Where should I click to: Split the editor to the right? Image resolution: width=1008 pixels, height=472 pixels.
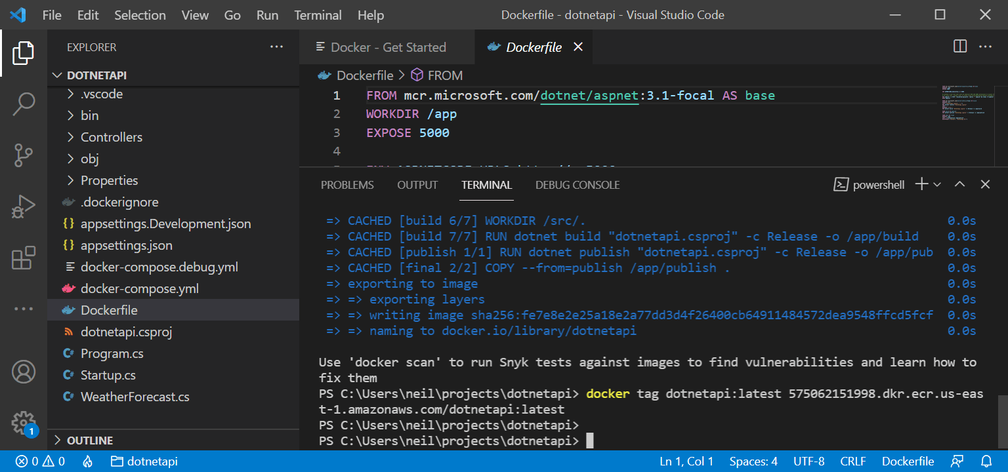coord(959,47)
